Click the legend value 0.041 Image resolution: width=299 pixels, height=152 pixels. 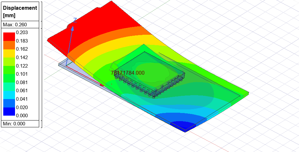(x=22, y=99)
